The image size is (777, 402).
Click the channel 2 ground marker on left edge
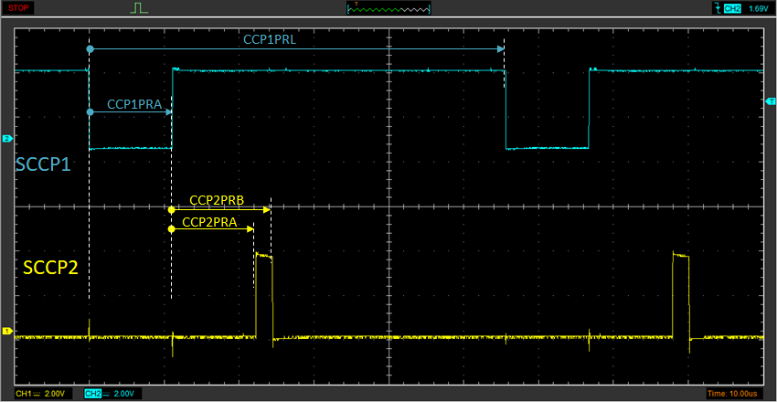[7, 139]
